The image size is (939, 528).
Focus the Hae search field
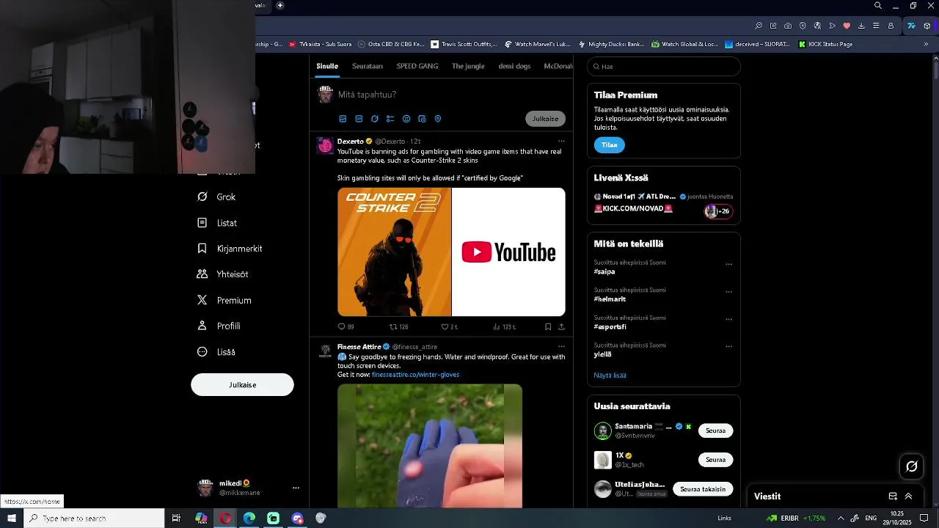664,67
